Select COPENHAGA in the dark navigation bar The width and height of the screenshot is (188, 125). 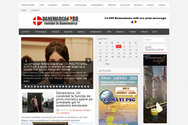click(40, 32)
